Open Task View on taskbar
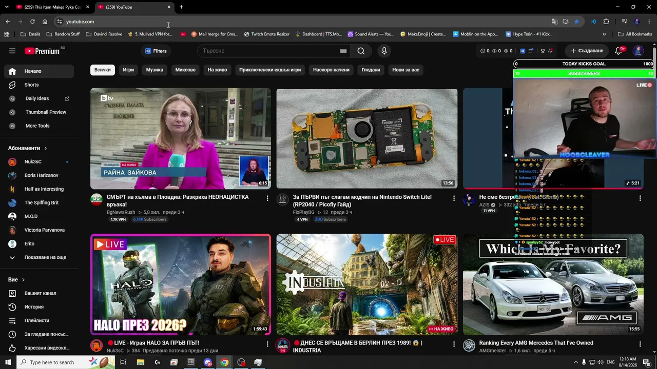Screen dimensions: 657x369 pos(123,362)
